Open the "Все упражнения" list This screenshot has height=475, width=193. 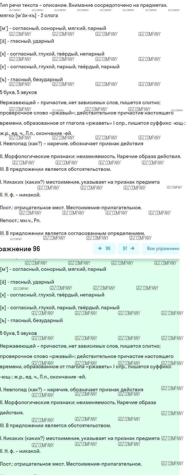click(x=163, y=248)
